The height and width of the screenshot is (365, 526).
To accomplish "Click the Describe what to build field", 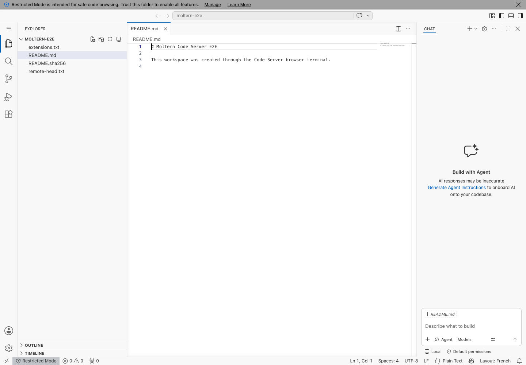I will click(x=471, y=326).
